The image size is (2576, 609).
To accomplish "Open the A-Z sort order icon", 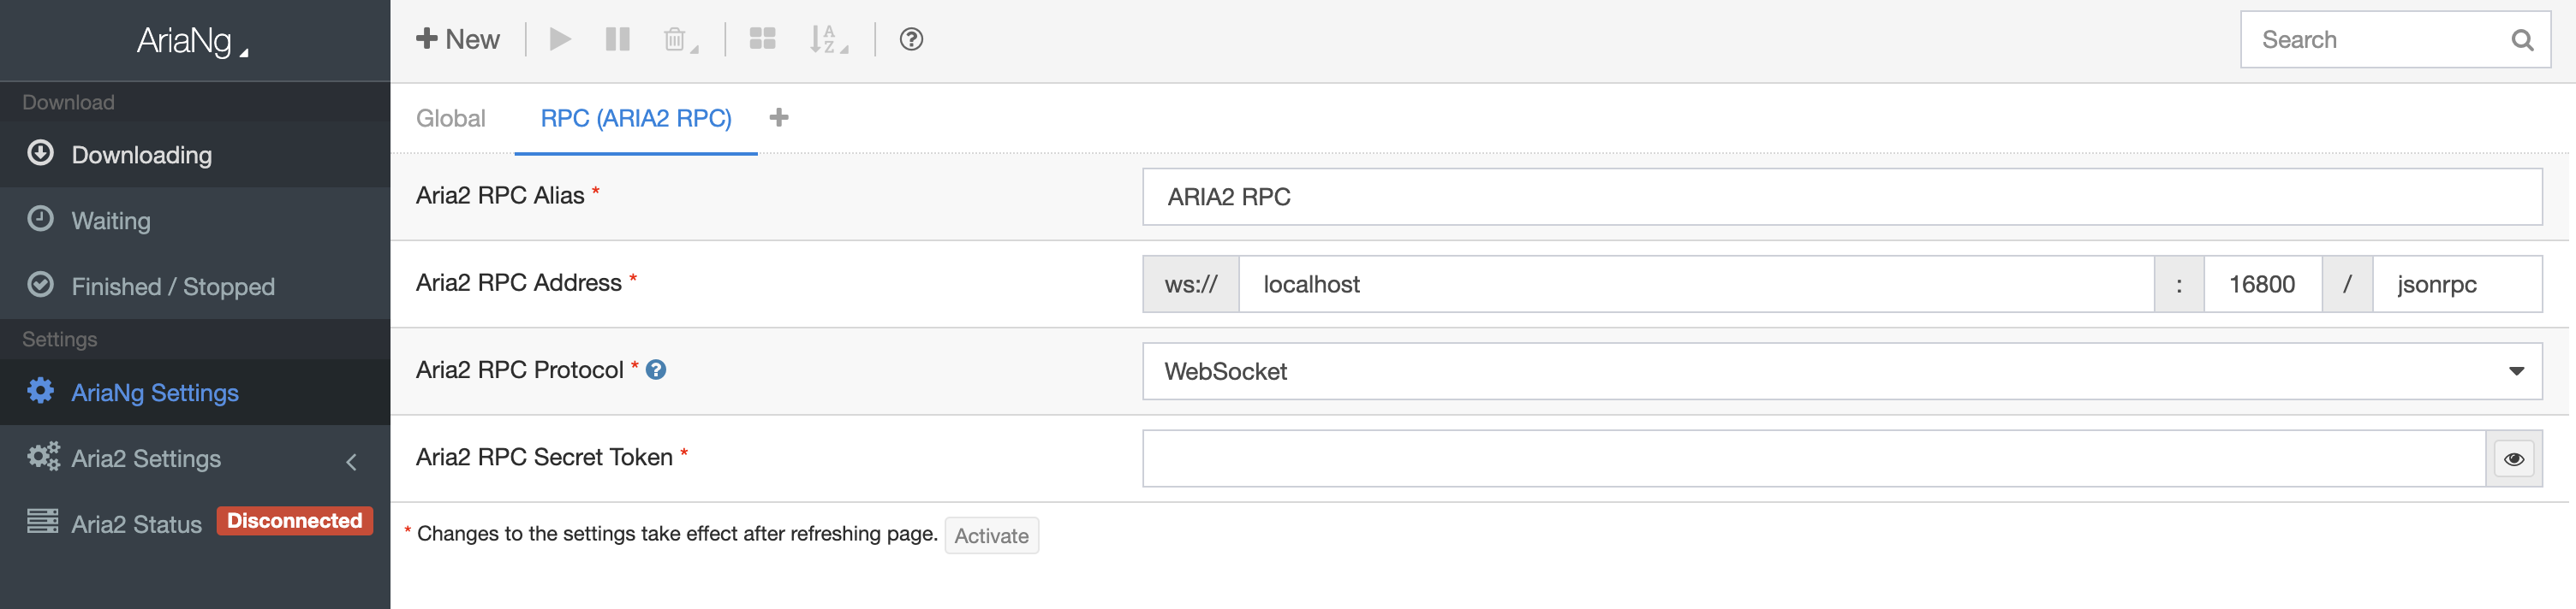I will click(x=826, y=40).
